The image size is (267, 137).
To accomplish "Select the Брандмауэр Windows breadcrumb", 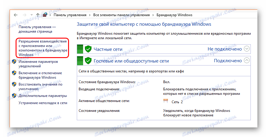I will [x=174, y=15].
